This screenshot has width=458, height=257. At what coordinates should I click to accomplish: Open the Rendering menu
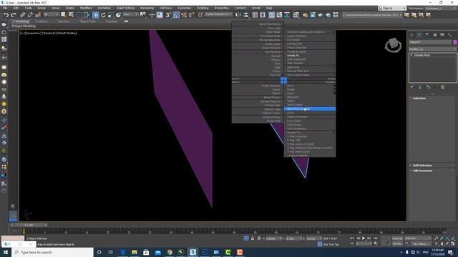click(x=147, y=8)
